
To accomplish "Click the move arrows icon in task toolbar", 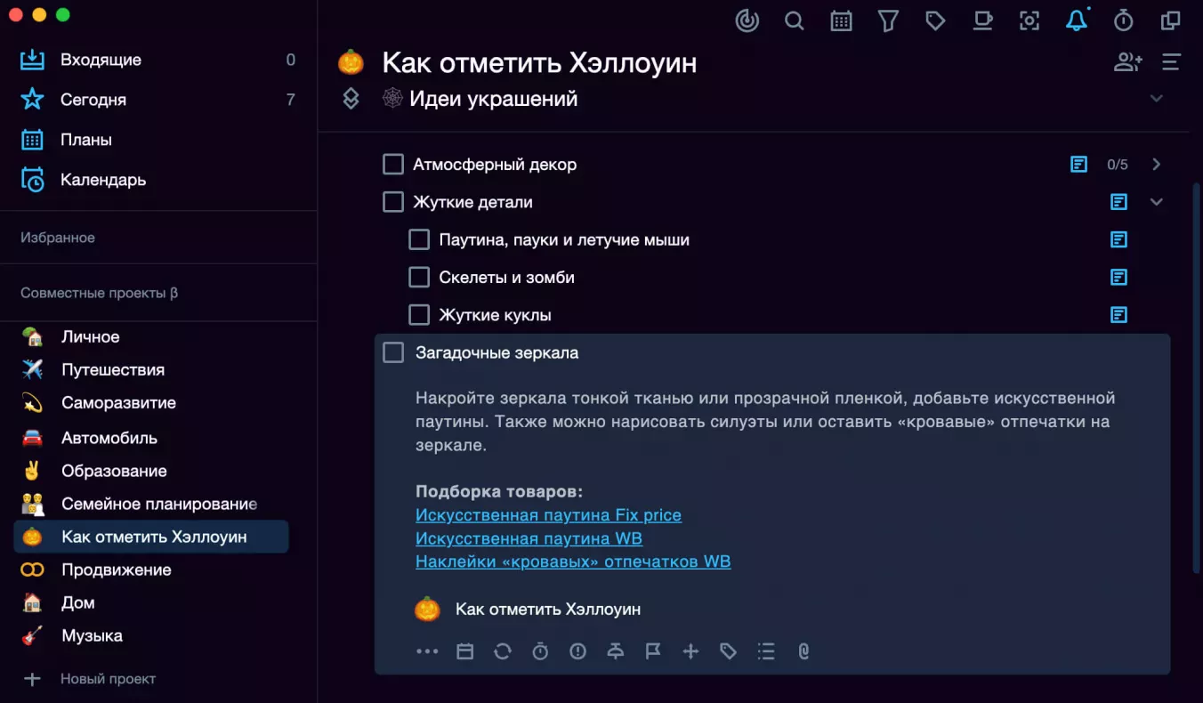I will 690,651.
